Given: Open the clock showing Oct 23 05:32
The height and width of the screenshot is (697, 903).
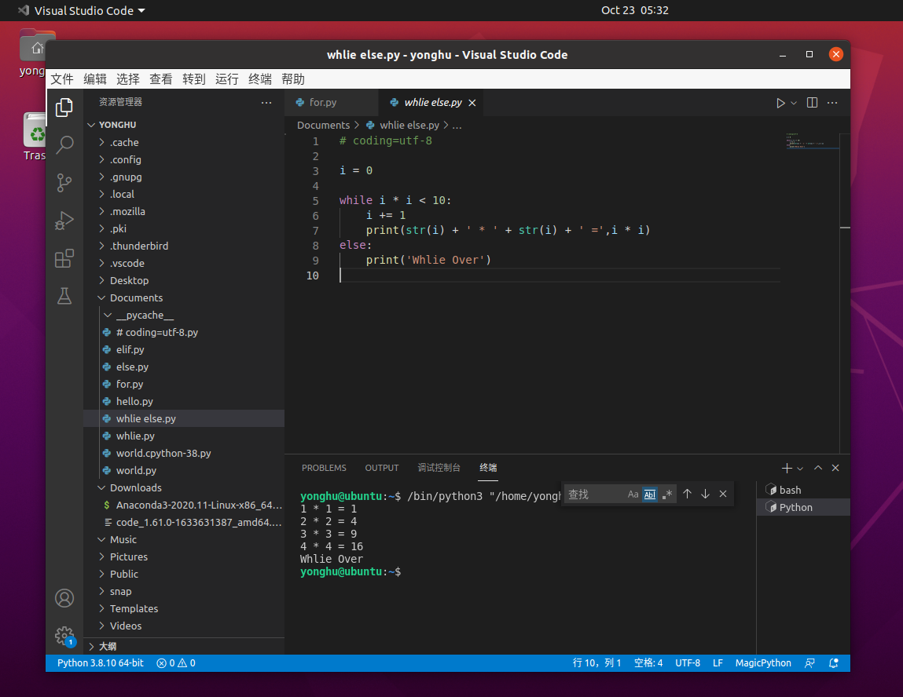Looking at the screenshot, I should coord(635,10).
